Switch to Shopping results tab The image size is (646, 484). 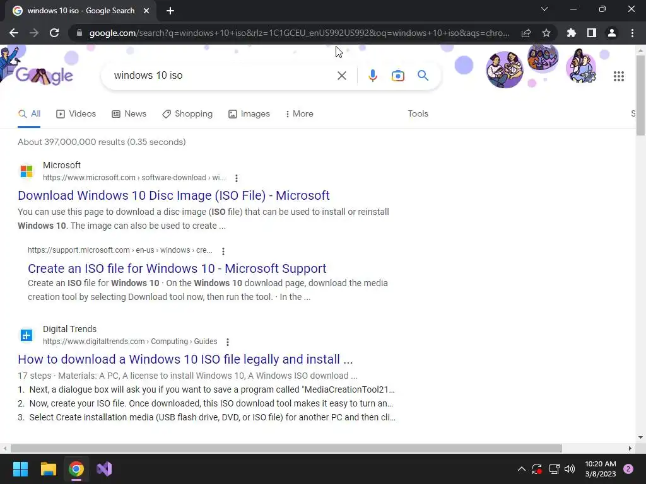pyautogui.click(x=187, y=114)
